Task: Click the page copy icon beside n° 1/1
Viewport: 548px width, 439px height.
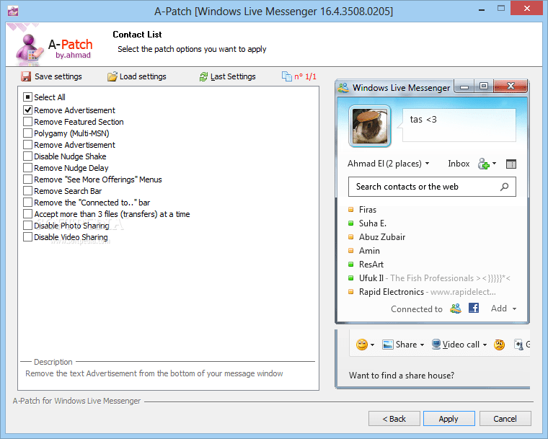Action: point(286,76)
